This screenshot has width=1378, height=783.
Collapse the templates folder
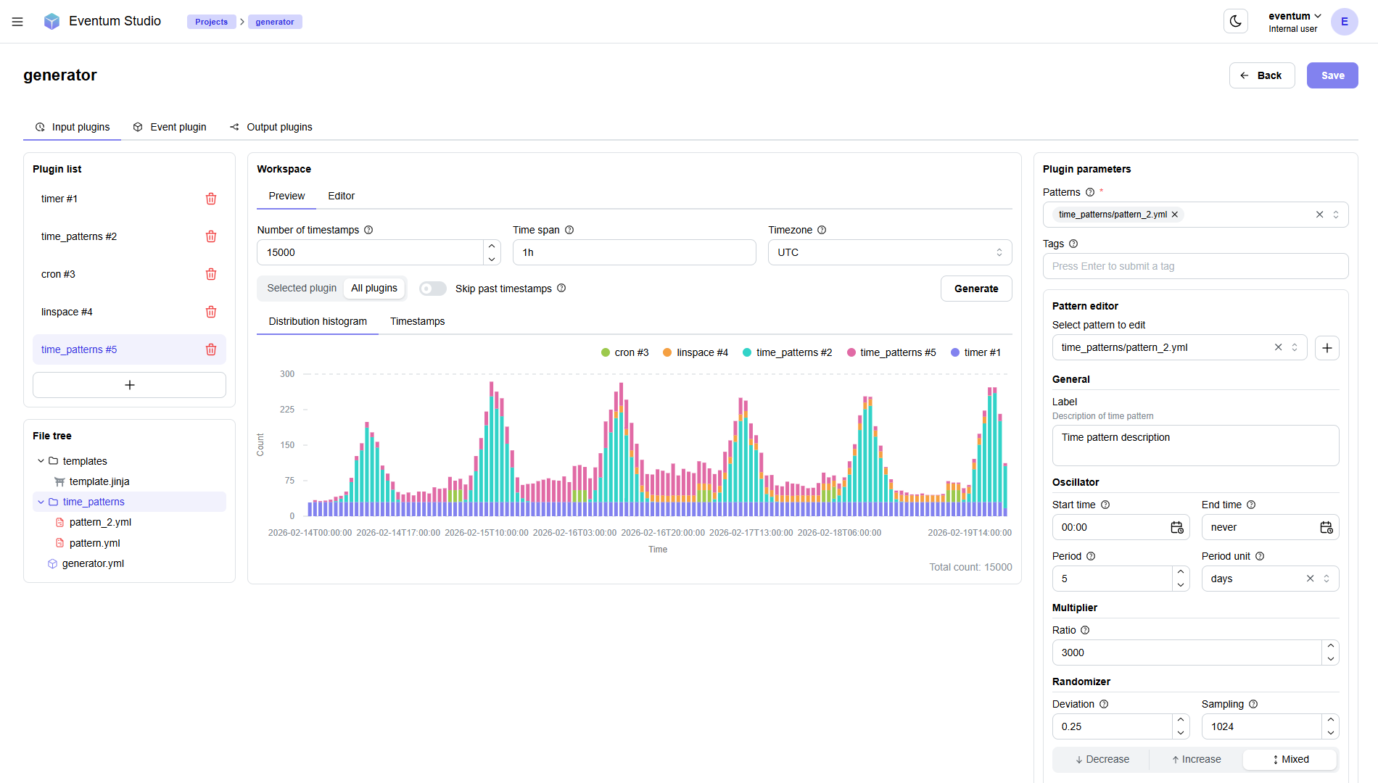(41, 461)
